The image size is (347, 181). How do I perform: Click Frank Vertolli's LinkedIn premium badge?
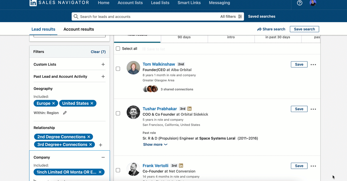coord(181,166)
